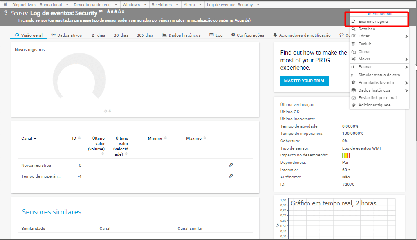This screenshot has height=240, width=417.
Task: Open the Visão geral tab
Action: click(x=29, y=35)
